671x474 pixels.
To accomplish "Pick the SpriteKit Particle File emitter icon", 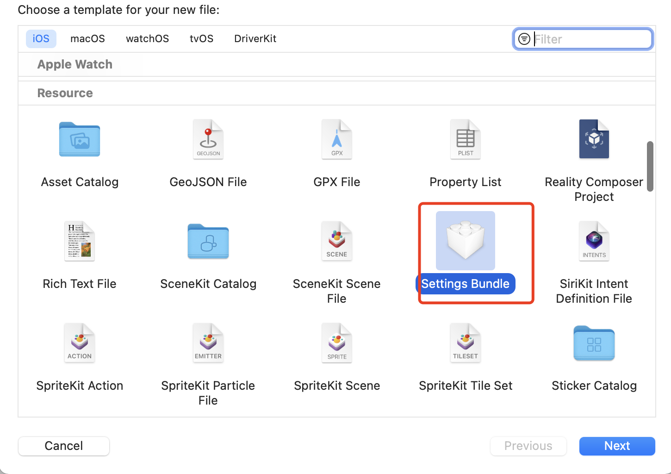I will pos(208,343).
